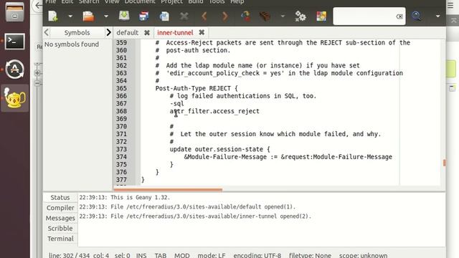Viewport: 459px width, 258px height.
Task: Click 'No symbols found' sidebar text
Action: (x=72, y=44)
